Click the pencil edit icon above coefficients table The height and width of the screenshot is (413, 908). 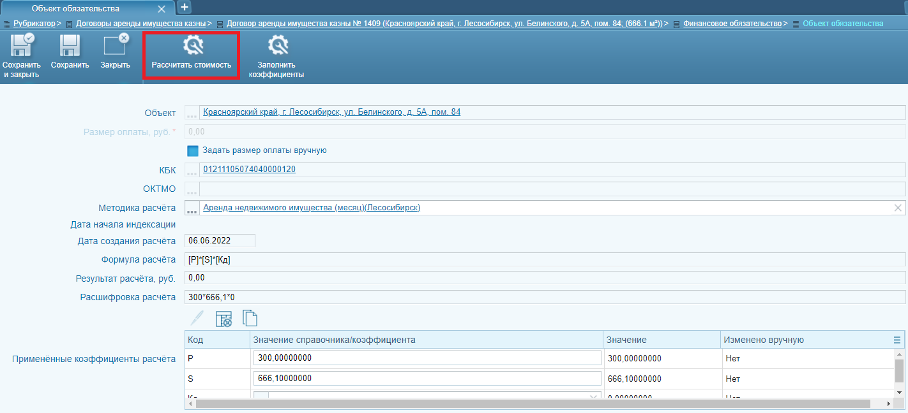(197, 318)
